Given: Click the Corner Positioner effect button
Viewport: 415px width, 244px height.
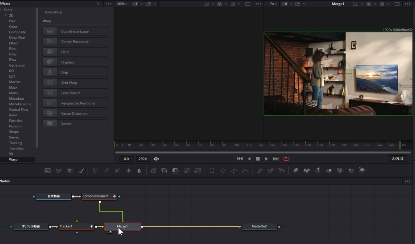Looking at the screenshot, I should 75,42.
